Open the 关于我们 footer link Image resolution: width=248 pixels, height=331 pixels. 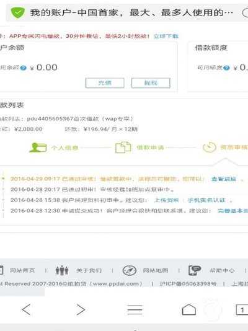tap(89, 270)
